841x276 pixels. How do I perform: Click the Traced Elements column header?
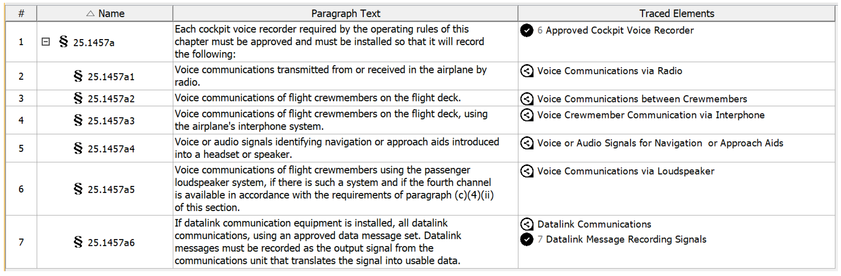[677, 14]
